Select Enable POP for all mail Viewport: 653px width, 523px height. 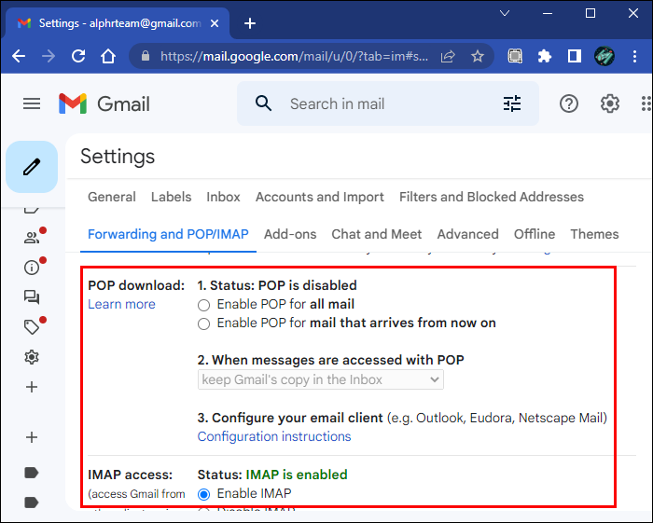[204, 304]
